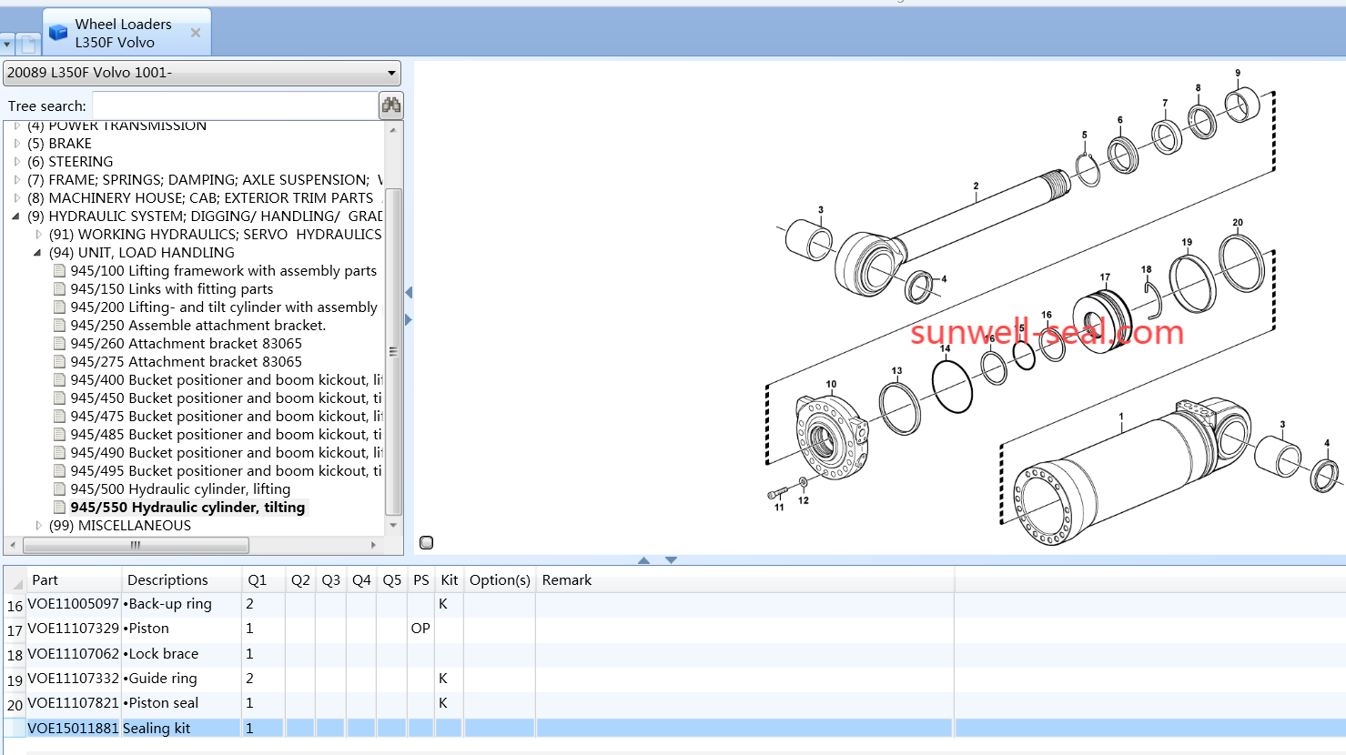The image size is (1346, 755).
Task: Click the blue cube icon on the tab
Action: [59, 33]
